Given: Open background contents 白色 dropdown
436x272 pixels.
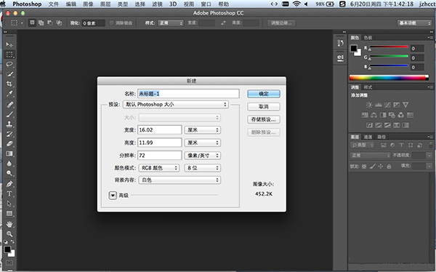Looking at the screenshot, I should click(x=179, y=180).
